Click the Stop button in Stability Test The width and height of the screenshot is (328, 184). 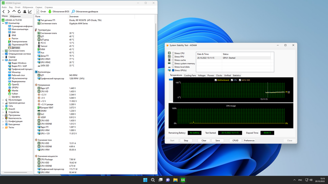coord(186,141)
